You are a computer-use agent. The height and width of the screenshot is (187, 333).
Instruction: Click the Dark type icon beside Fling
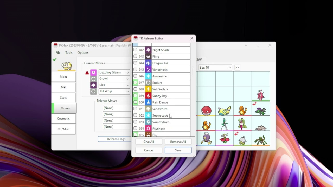pyautogui.click(x=148, y=56)
